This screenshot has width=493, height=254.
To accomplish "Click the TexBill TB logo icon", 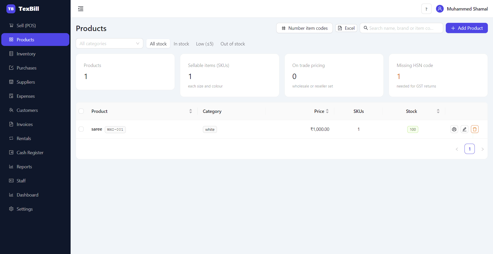I will [x=11, y=9].
